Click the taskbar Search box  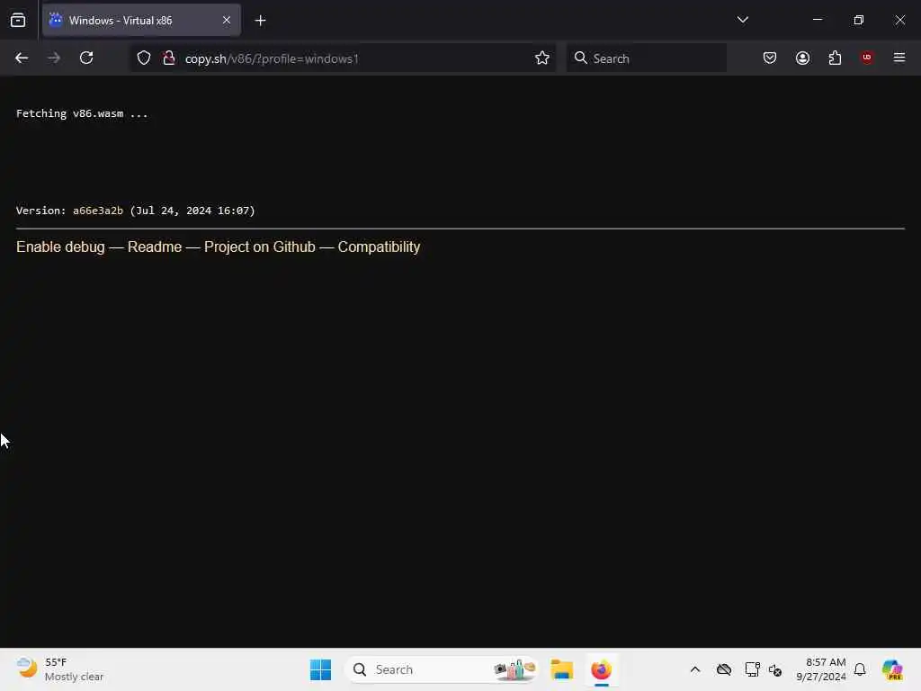(x=442, y=669)
